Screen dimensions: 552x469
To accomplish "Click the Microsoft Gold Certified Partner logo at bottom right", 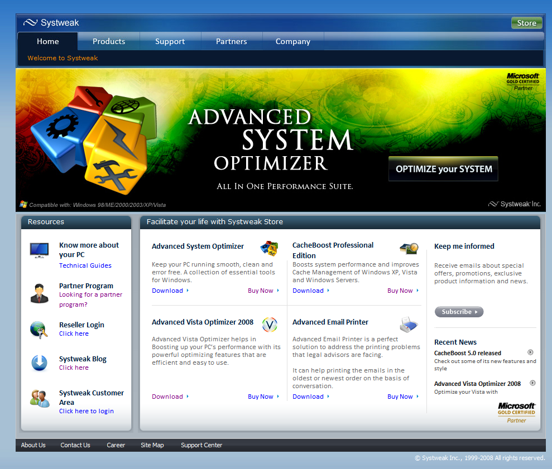I will tap(516, 413).
